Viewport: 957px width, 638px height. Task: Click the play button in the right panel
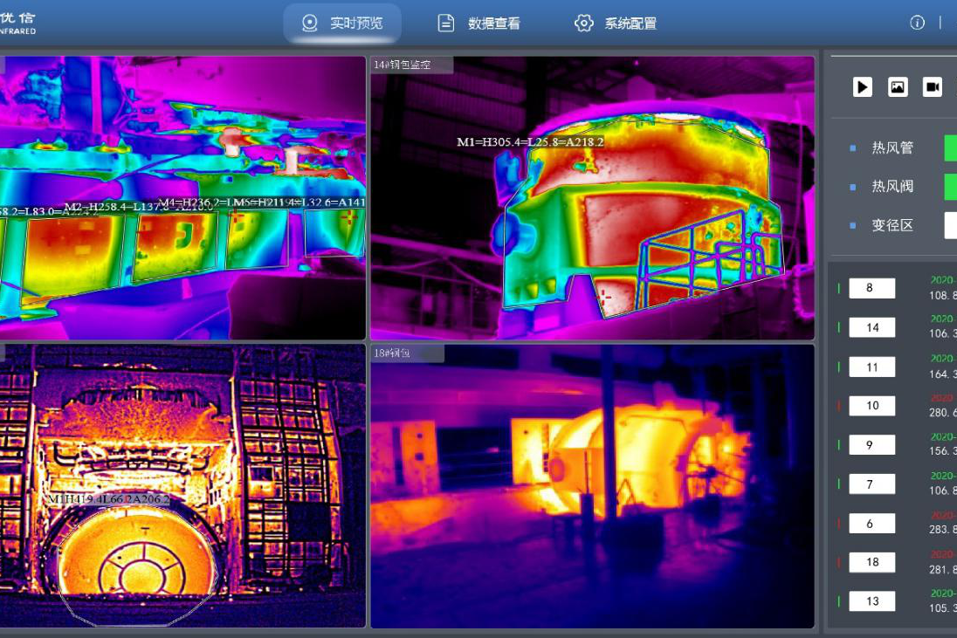coord(863,86)
